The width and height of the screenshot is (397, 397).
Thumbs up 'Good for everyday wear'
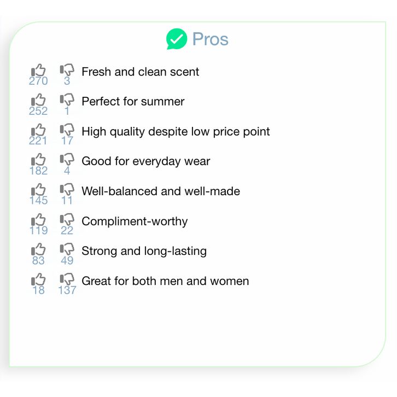click(x=38, y=160)
